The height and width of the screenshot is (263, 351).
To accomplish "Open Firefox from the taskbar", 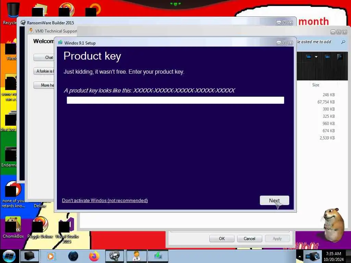I will coord(94,256).
